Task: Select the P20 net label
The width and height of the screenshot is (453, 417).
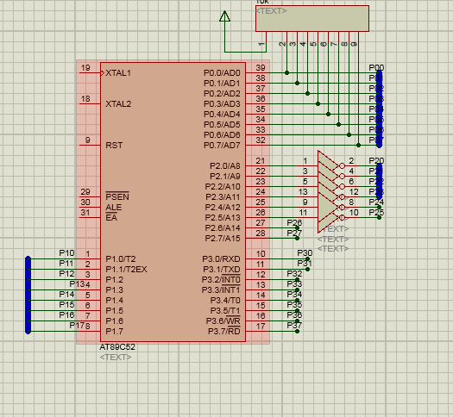Action: click(376, 160)
